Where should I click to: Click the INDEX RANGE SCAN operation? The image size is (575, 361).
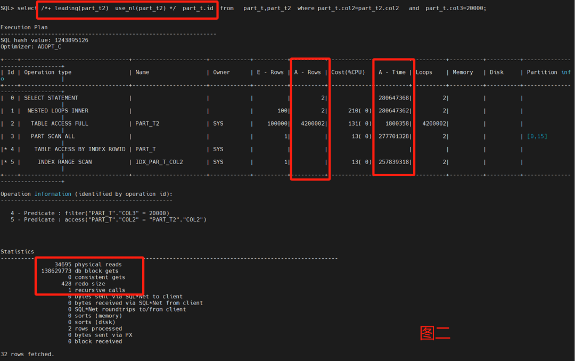(64, 162)
